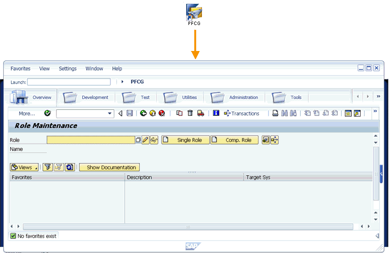This screenshot has height=253, width=389.
Task: Expand the blue side panel handle
Action: 381,174
